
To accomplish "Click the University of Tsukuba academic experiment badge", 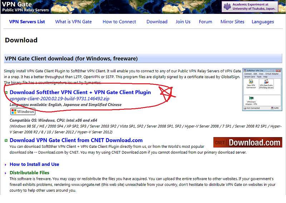I will (x=250, y=6).
